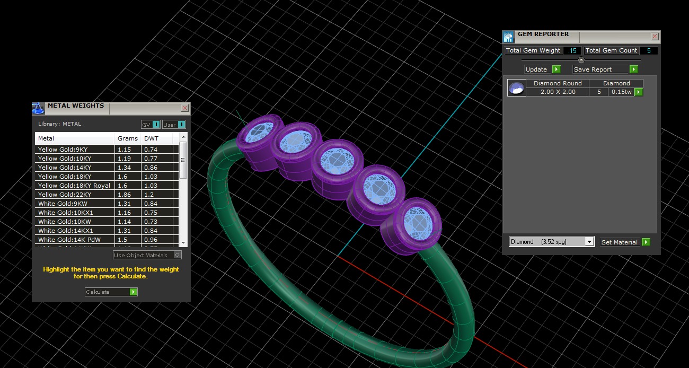Click the green arrow next to 0.15tw
This screenshot has width=689, height=368.
pos(639,92)
